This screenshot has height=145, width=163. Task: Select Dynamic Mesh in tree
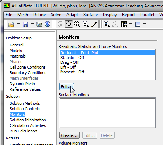22,84
